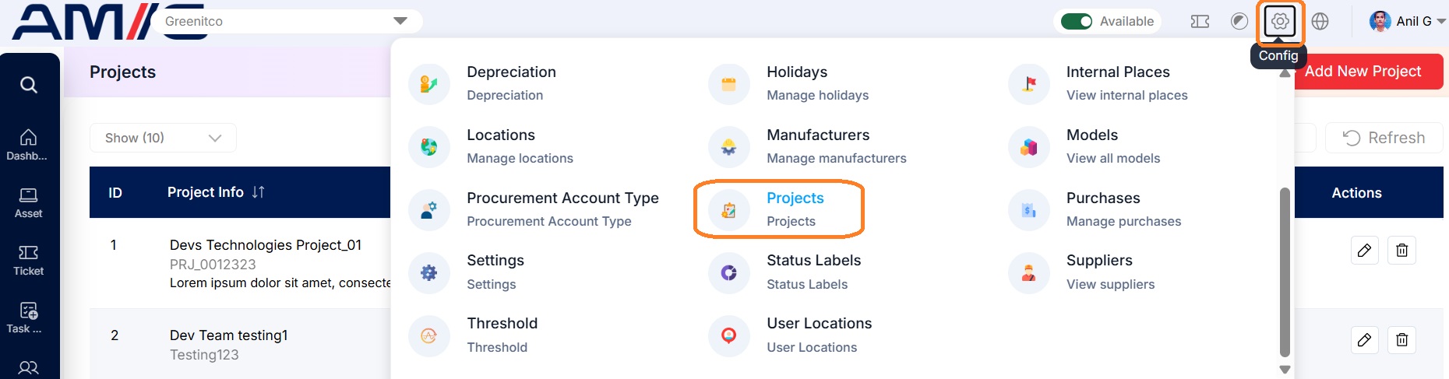Click the Lorem ipsum project description
Screen dimensions: 1449x379
click(280, 283)
